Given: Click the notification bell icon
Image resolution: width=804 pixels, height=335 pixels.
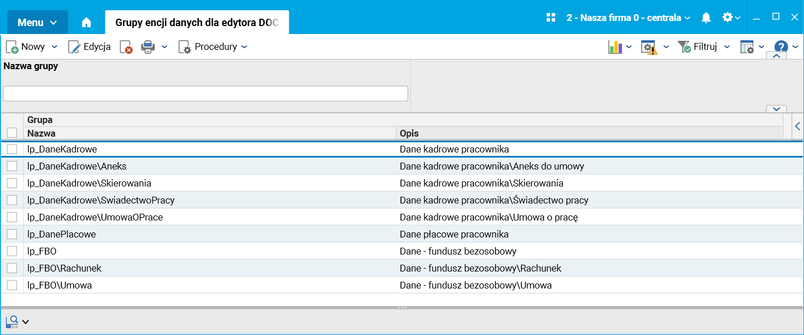Looking at the screenshot, I should click(x=706, y=18).
